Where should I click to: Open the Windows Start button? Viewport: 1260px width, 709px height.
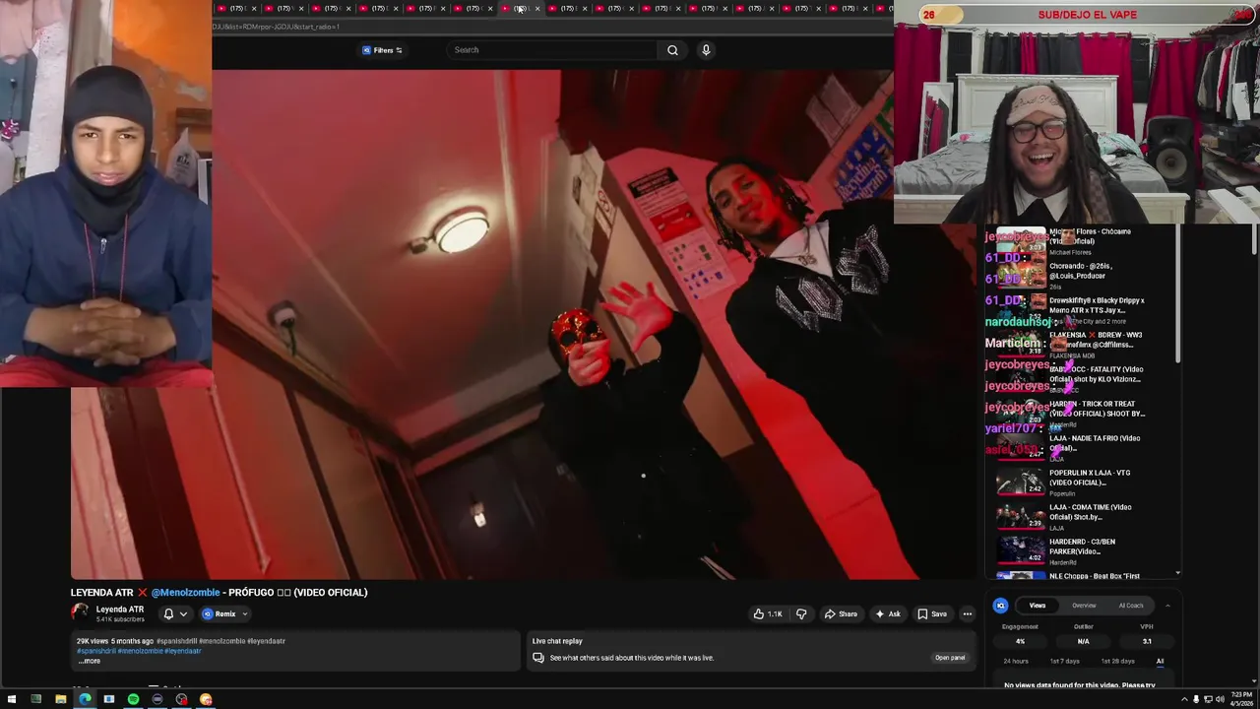(x=12, y=699)
